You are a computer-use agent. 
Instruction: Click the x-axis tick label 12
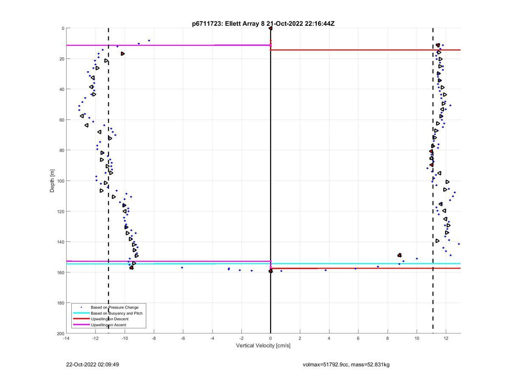click(x=446, y=338)
